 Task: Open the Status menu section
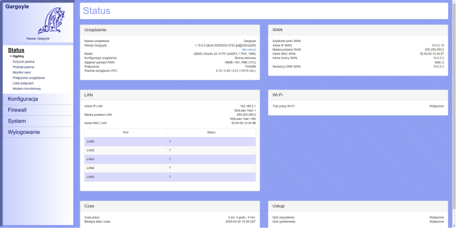click(16, 50)
